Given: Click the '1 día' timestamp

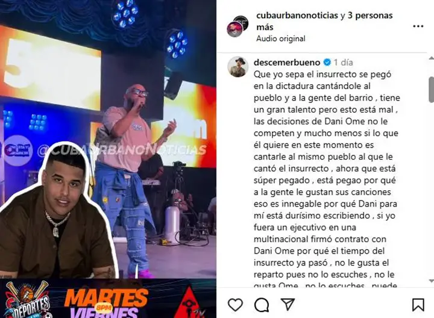Looking at the screenshot, I should pos(343,62).
